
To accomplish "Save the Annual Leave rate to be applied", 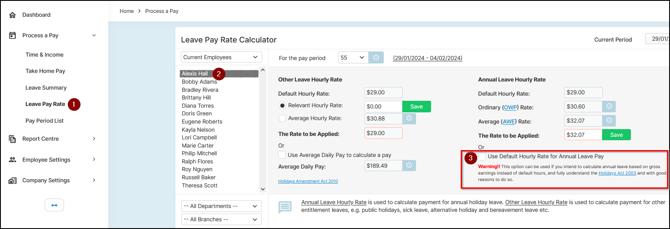I will [616, 135].
